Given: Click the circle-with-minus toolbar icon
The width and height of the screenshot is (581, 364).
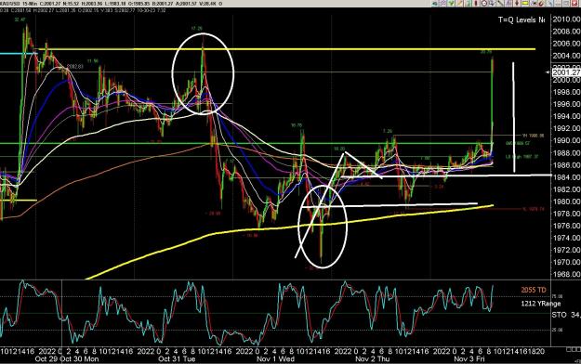Looking at the screenshot, I should (484, 4).
